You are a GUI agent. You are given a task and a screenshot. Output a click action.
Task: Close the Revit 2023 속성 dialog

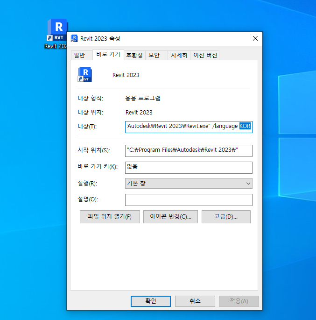pyautogui.click(x=255, y=38)
